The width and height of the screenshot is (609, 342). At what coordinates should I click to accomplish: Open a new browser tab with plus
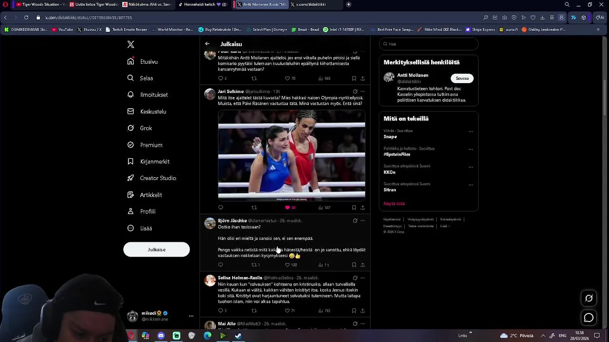(349, 4)
